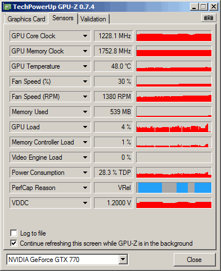Open the Memory Used dropdown arrow
This screenshot has width=221, height=271.
(x=85, y=112)
